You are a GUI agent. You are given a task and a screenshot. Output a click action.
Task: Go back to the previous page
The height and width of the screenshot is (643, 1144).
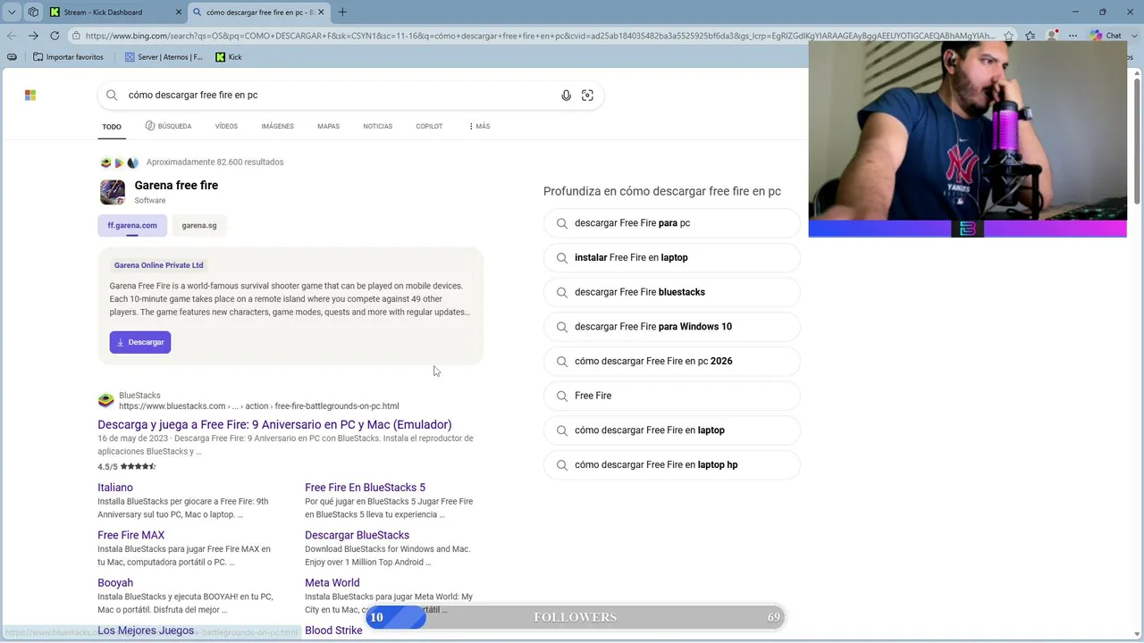[x=12, y=36]
